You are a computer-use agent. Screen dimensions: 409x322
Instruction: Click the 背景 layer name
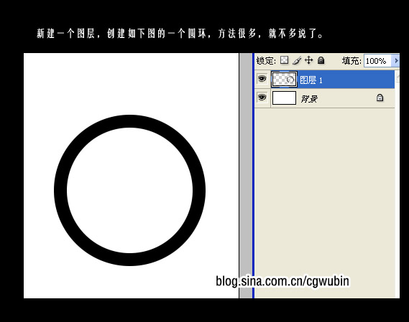click(x=309, y=99)
